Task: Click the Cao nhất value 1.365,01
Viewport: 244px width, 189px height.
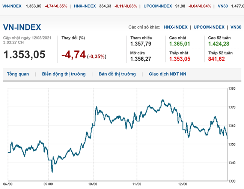Action: point(180,44)
